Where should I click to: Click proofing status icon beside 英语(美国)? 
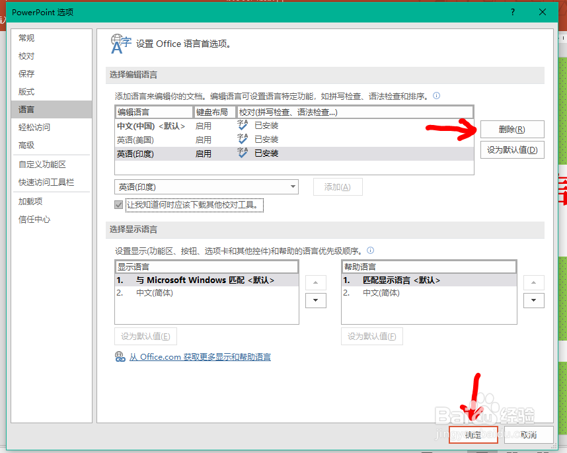coord(243,139)
